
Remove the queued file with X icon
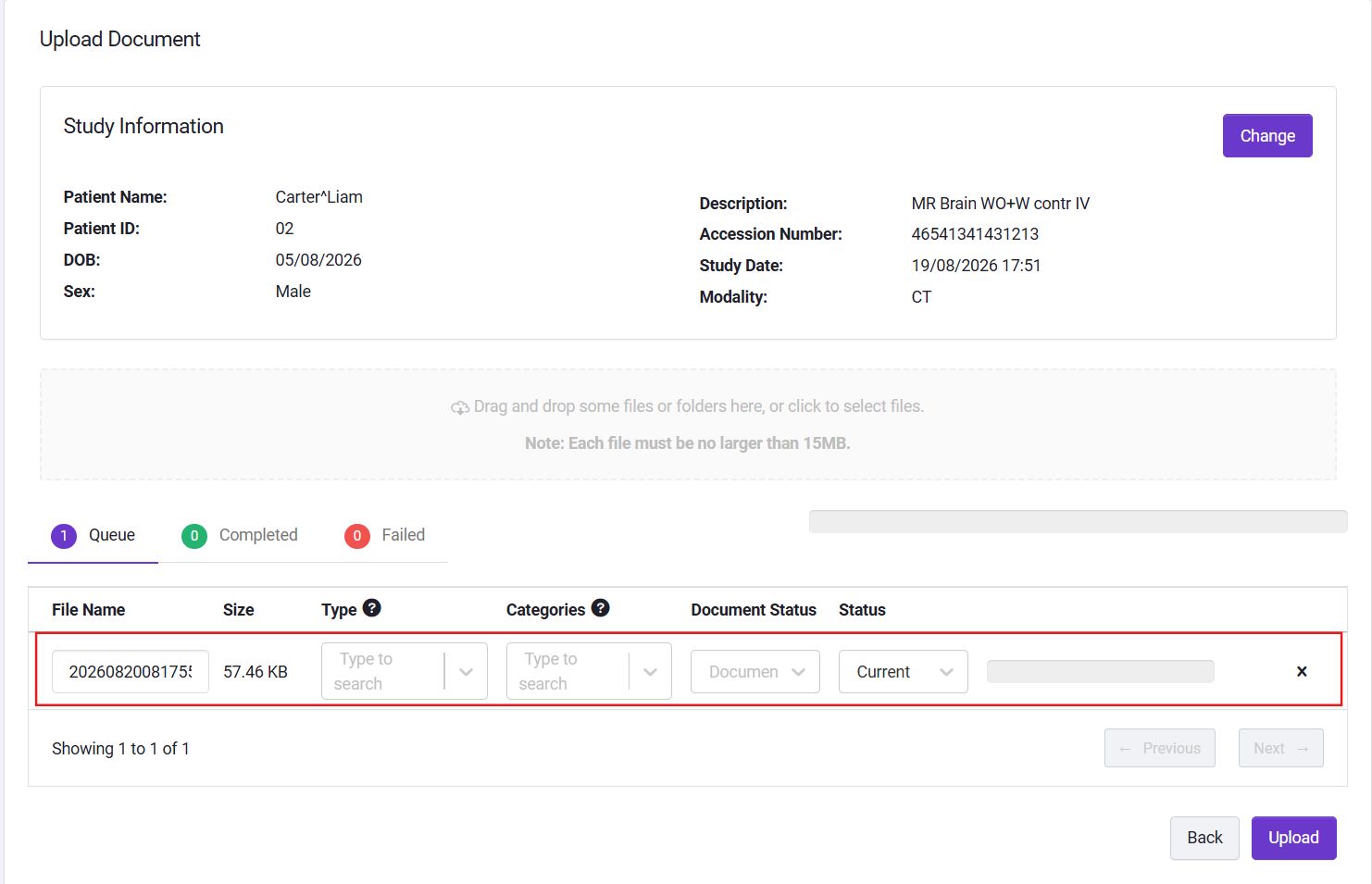tap(1302, 672)
